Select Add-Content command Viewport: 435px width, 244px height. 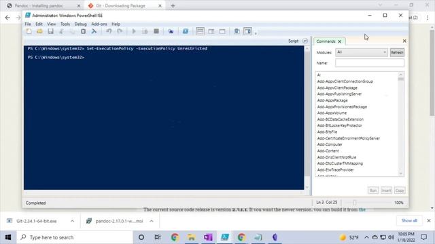coord(328,150)
